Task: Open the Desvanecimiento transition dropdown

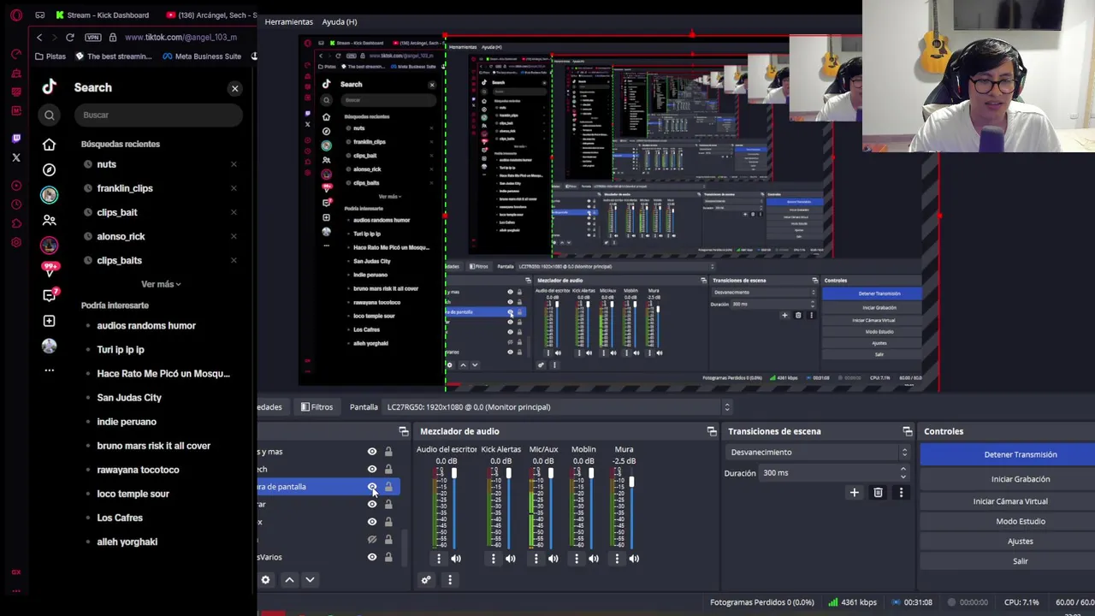Action: tap(819, 453)
